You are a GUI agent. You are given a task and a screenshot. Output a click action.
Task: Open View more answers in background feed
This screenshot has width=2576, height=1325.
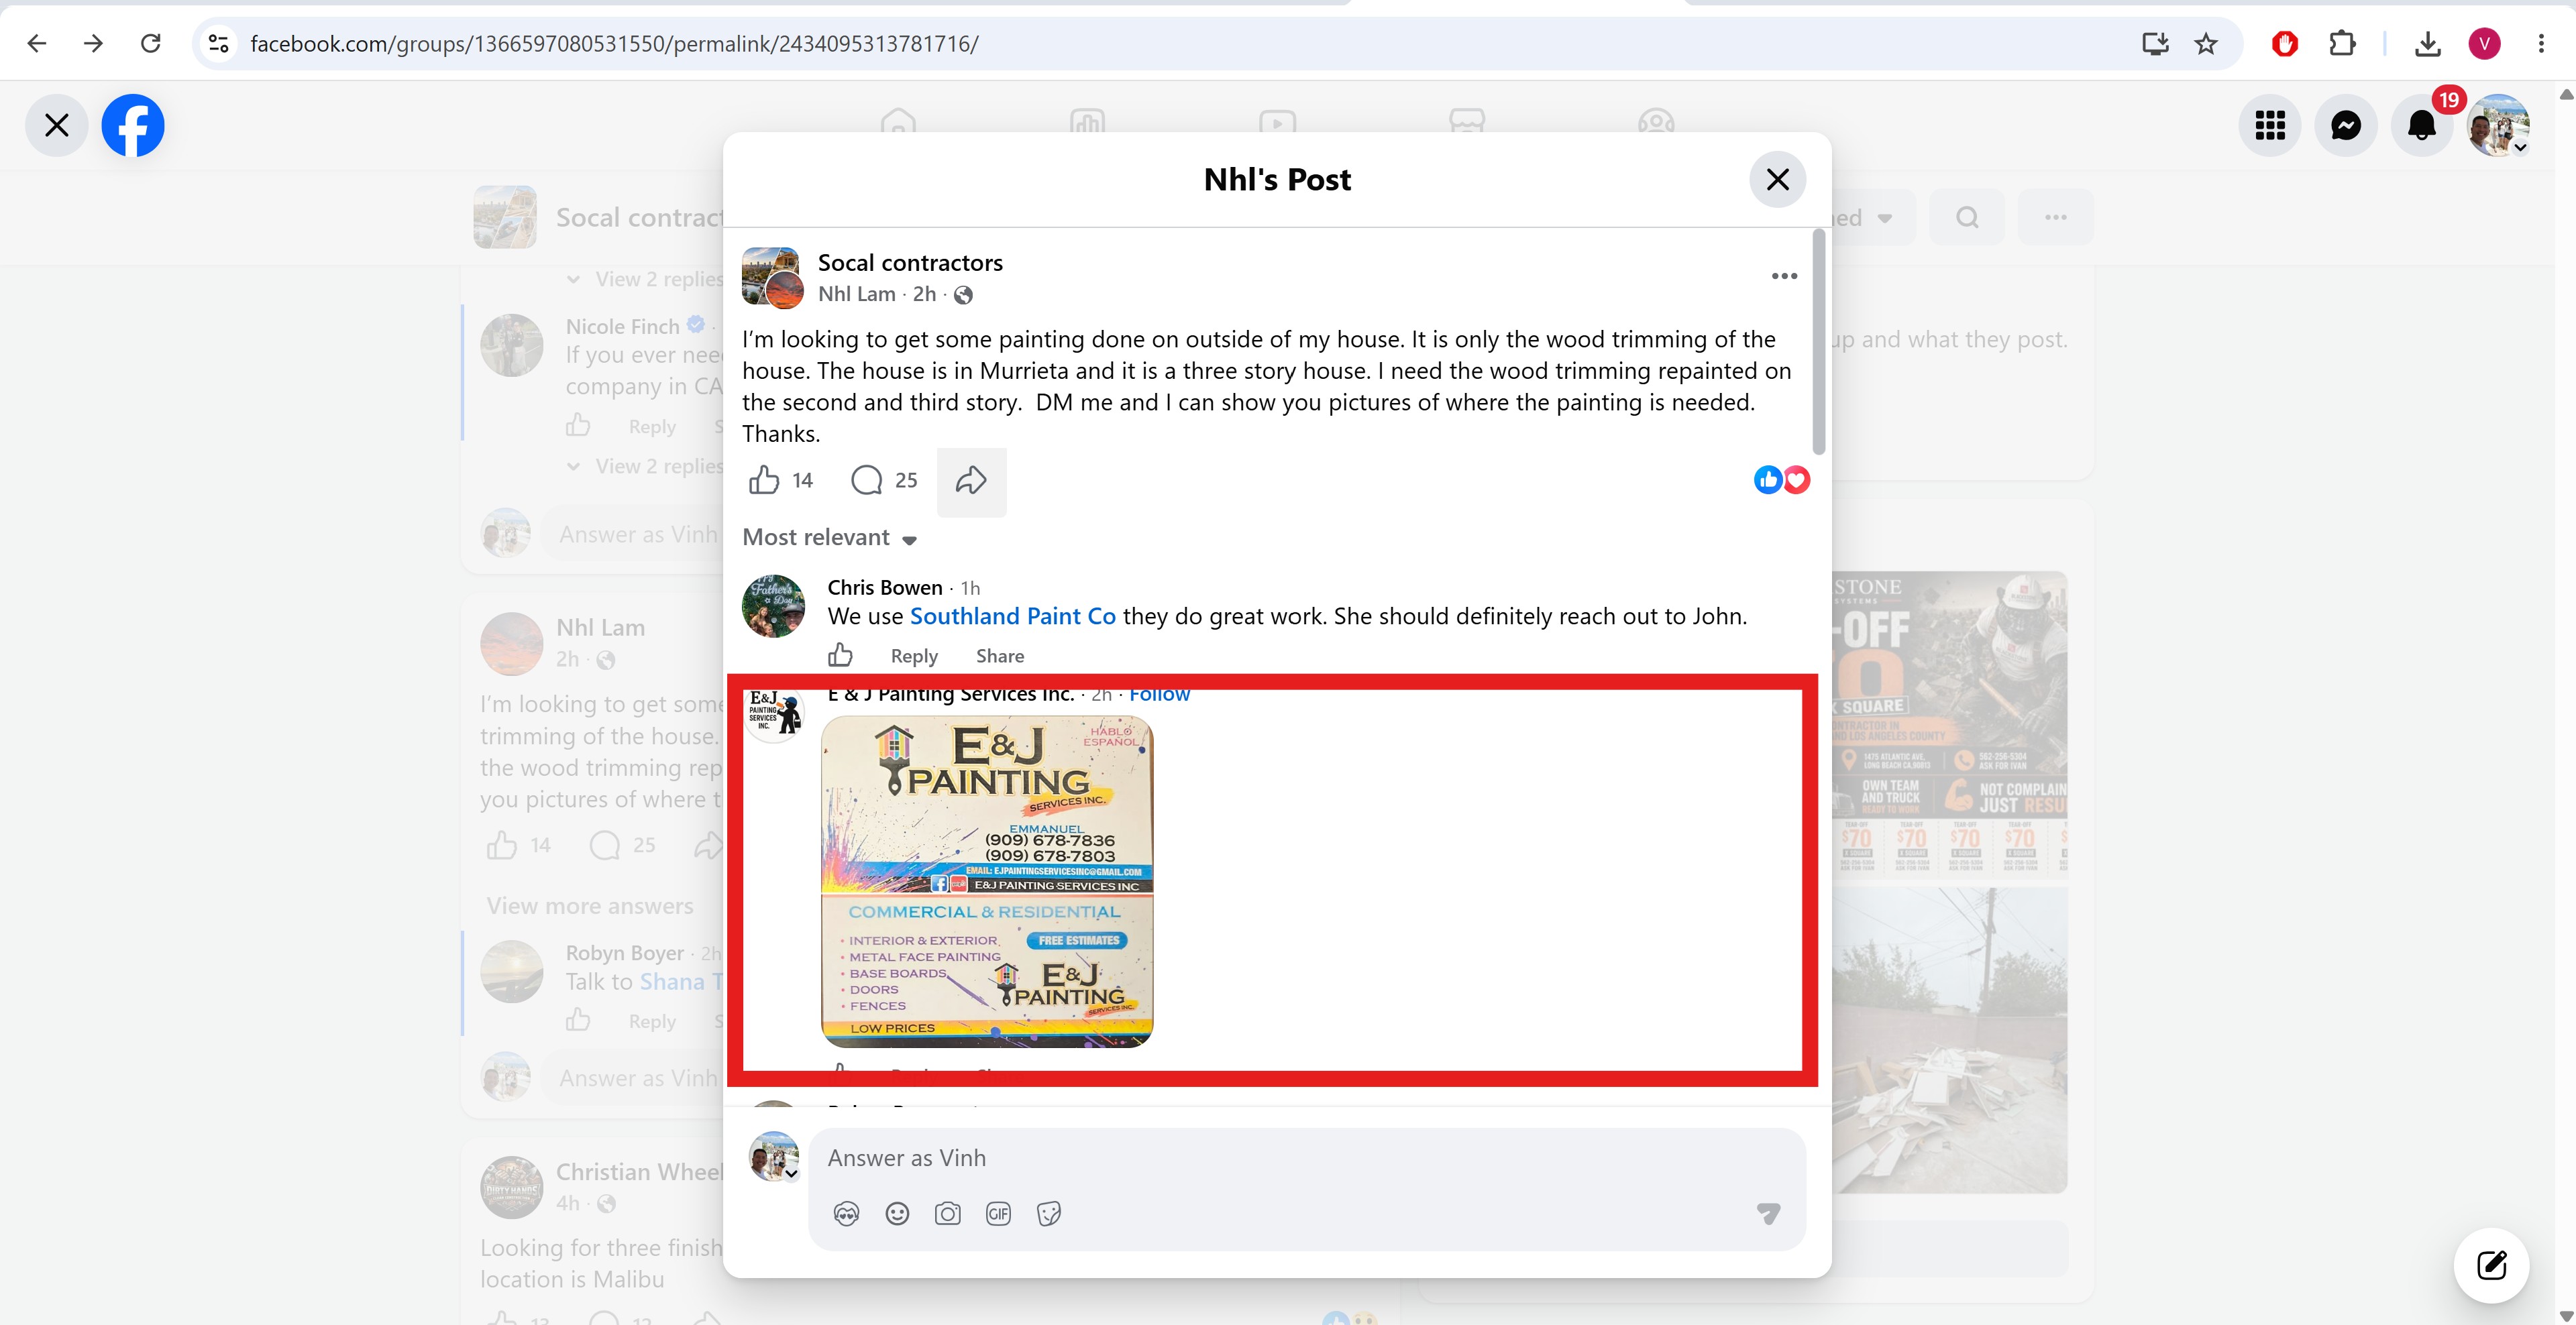click(590, 907)
